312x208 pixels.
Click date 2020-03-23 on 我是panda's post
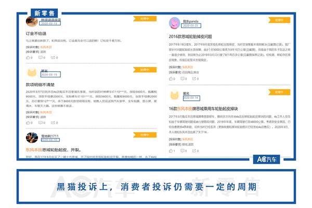click(191, 25)
